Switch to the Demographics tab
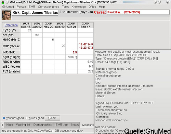171x134 pixels. tap(43, 125)
